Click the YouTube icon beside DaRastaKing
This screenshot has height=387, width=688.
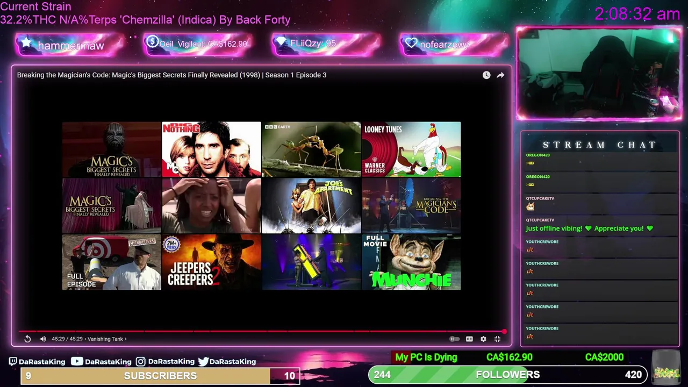(x=77, y=362)
